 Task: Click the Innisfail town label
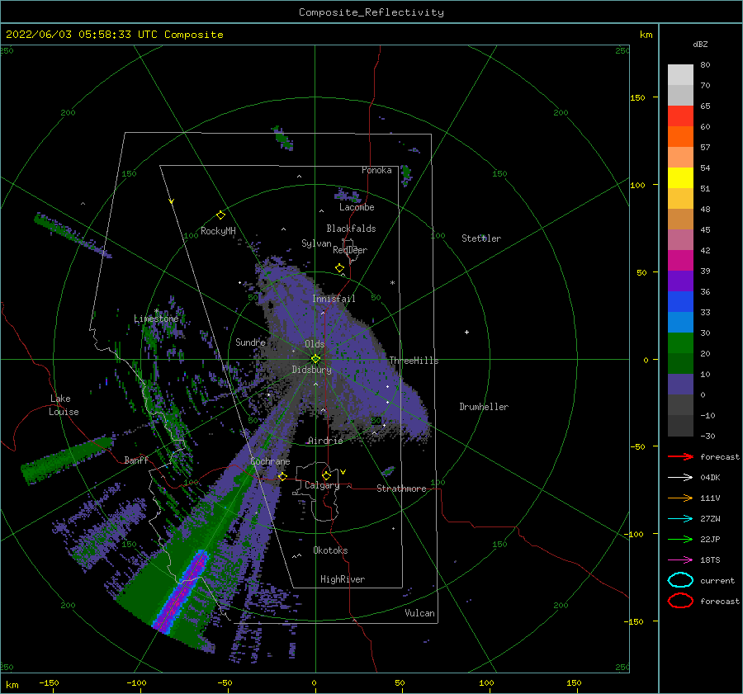pyautogui.click(x=334, y=299)
